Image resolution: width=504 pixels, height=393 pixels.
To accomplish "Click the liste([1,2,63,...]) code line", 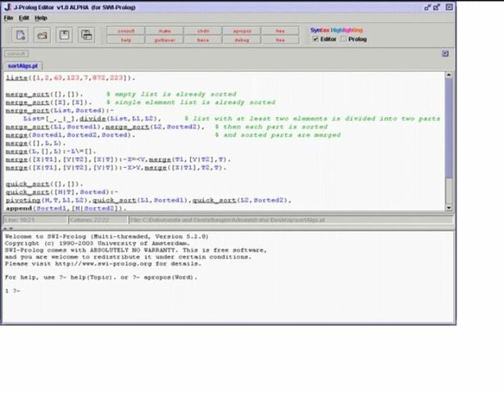I will (70, 78).
